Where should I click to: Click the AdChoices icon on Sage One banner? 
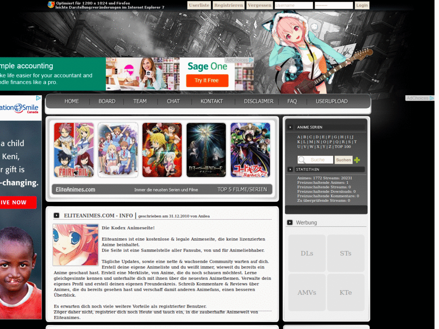251,60
